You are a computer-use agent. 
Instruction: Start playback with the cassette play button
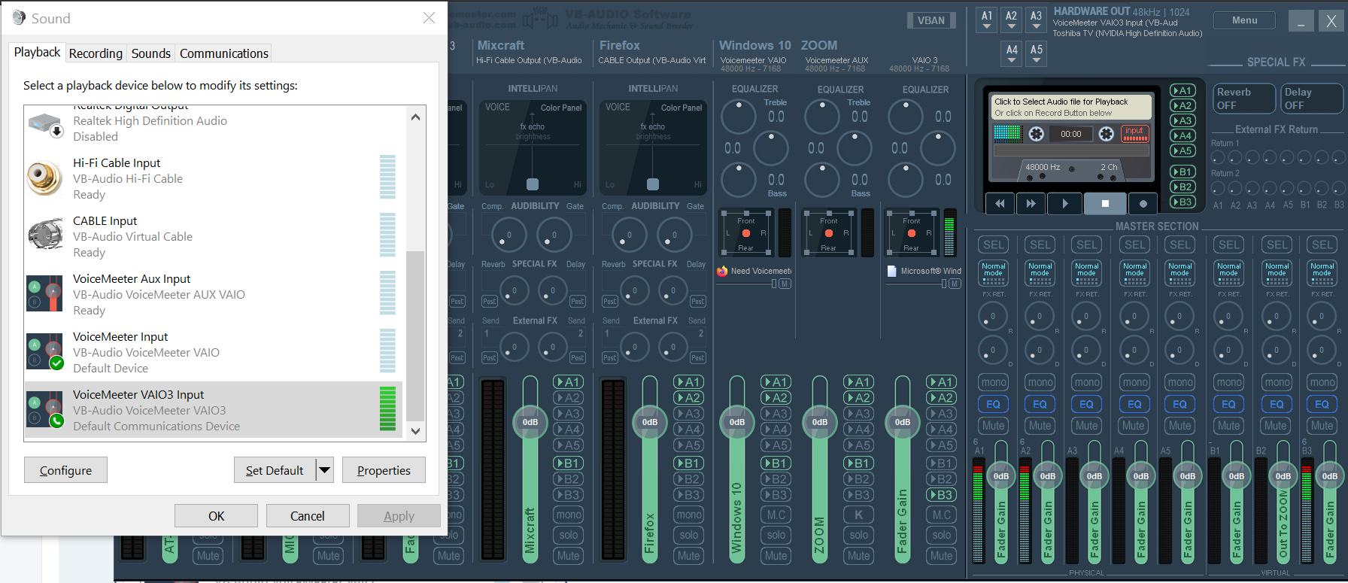tap(1064, 203)
